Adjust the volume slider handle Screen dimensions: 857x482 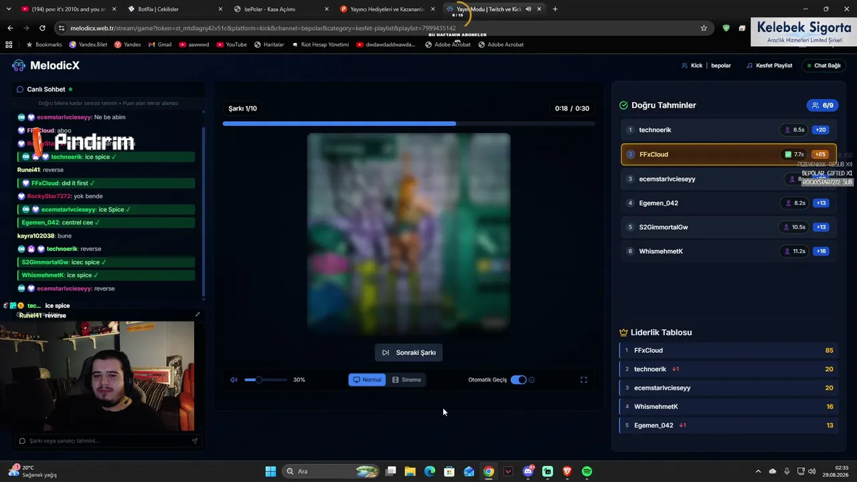(x=258, y=380)
